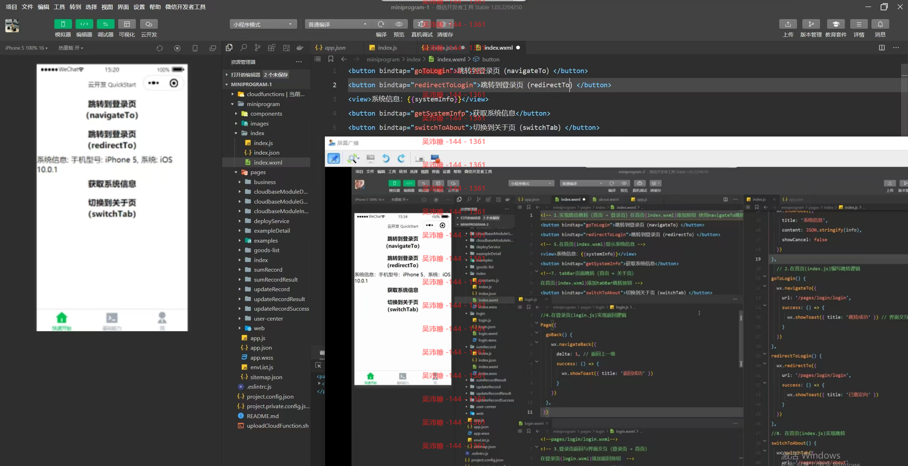The image size is (908, 466).
Task: Open the 项目 menu
Action: [x=11, y=7]
